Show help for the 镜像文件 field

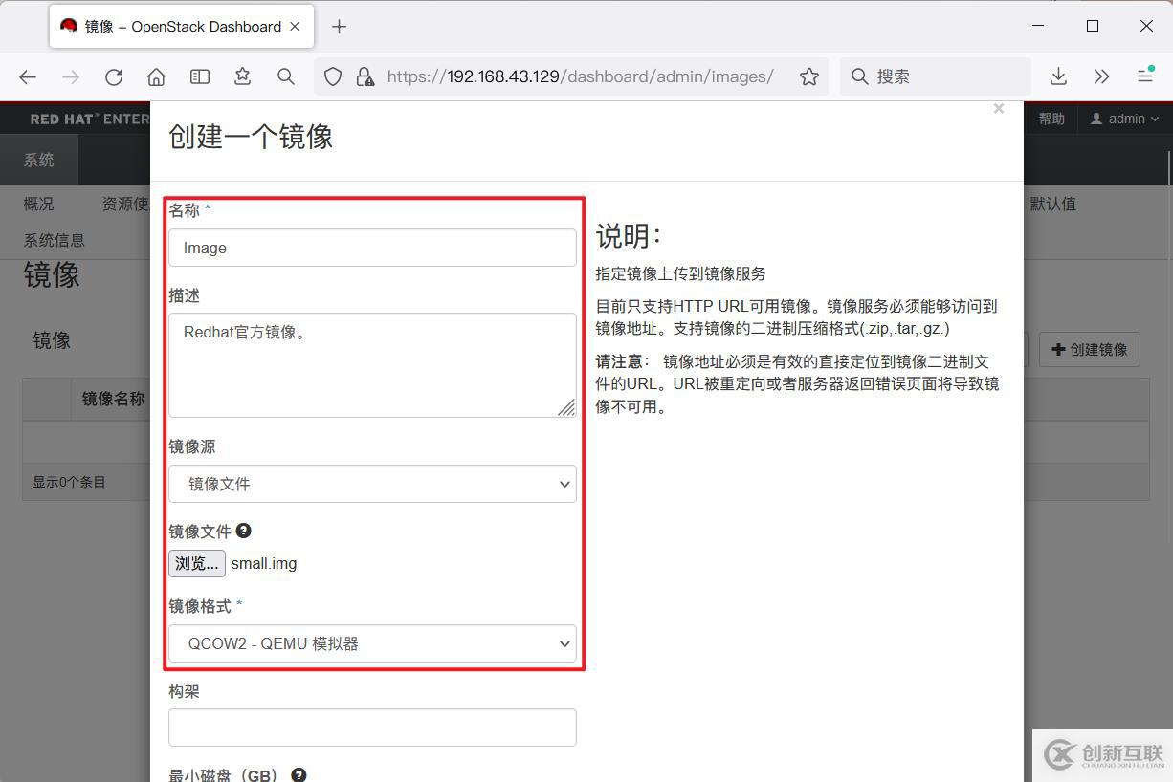244,531
